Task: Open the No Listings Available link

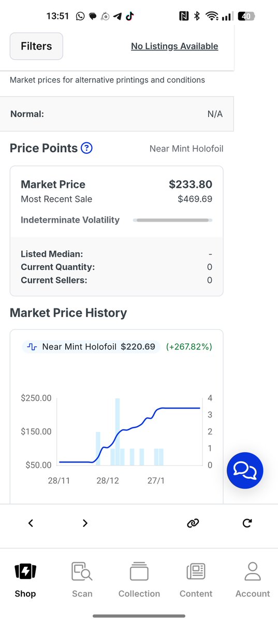Action: [x=174, y=46]
